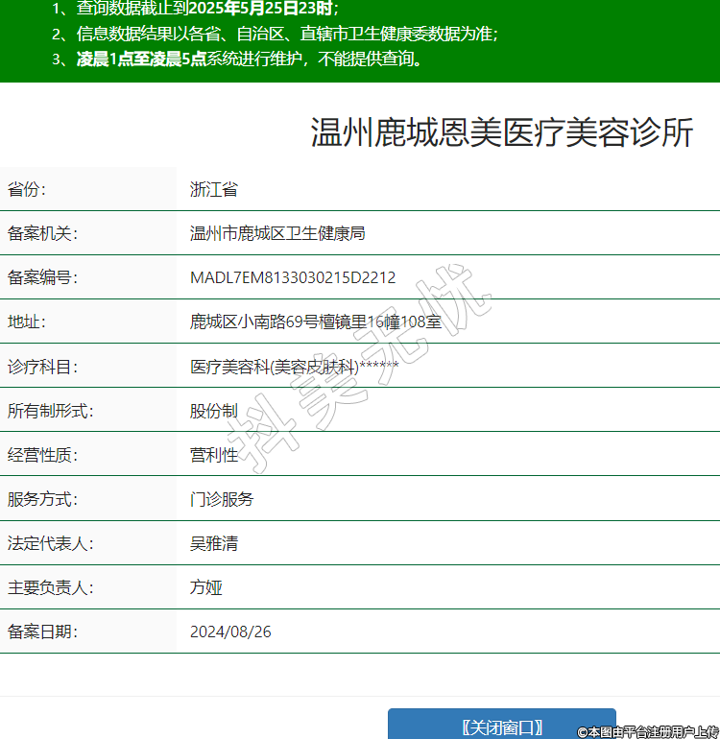The width and height of the screenshot is (720, 739).
Task: Click the 备案编号 label
Action: tap(42, 277)
